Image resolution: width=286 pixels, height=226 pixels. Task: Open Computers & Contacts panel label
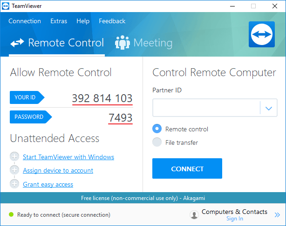coord(234,212)
